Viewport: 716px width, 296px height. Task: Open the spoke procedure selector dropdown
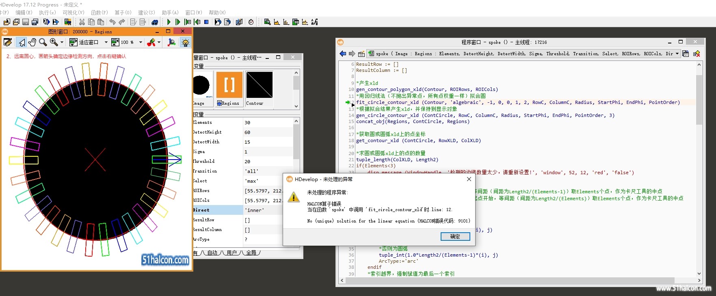tap(677, 54)
